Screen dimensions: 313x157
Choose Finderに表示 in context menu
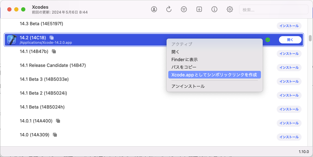click(x=214, y=59)
